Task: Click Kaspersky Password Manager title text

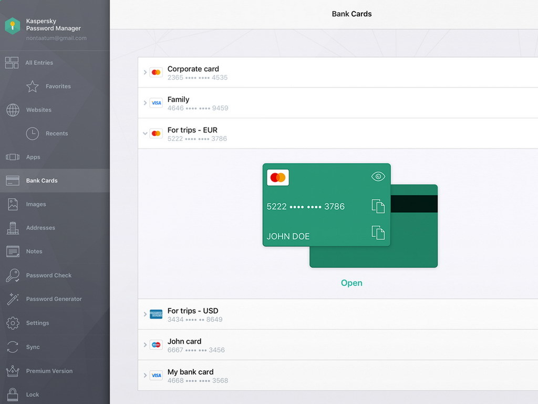Action: 54,25
